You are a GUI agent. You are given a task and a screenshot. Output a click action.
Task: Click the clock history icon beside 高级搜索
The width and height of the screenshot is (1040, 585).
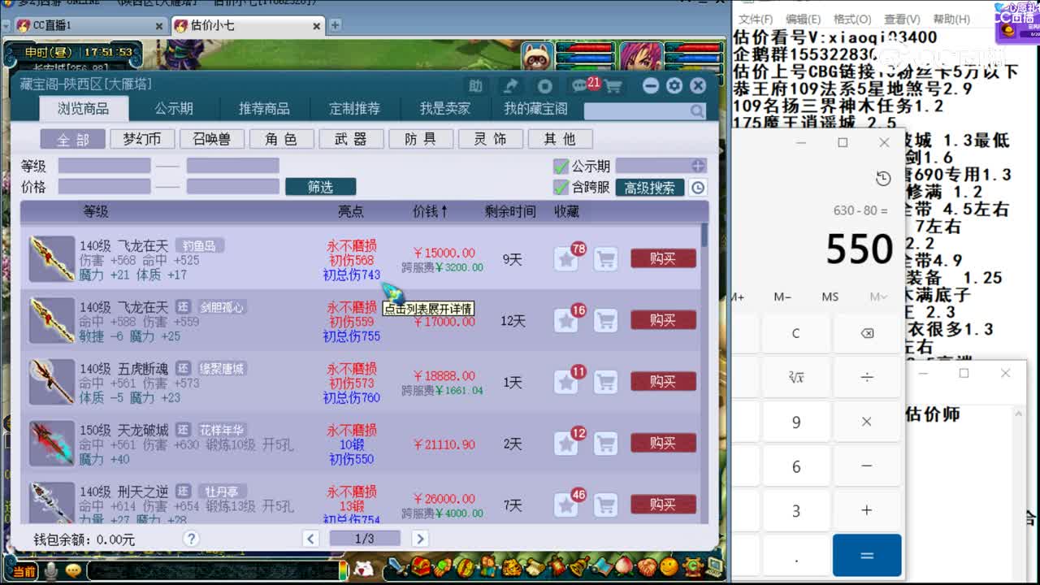coord(697,188)
